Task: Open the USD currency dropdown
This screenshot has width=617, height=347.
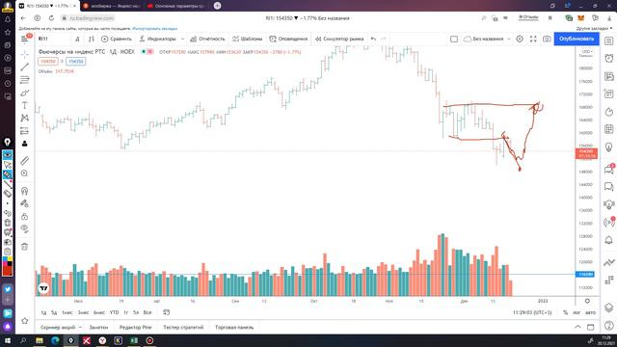Action: point(587,51)
